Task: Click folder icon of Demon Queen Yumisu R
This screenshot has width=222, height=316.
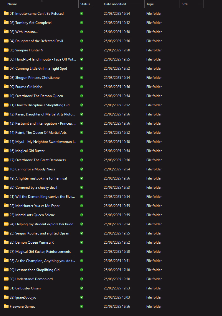Action: 6,242
